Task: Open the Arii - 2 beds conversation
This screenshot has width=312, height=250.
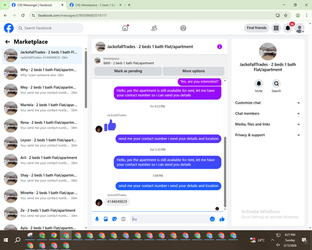Action: point(42,161)
